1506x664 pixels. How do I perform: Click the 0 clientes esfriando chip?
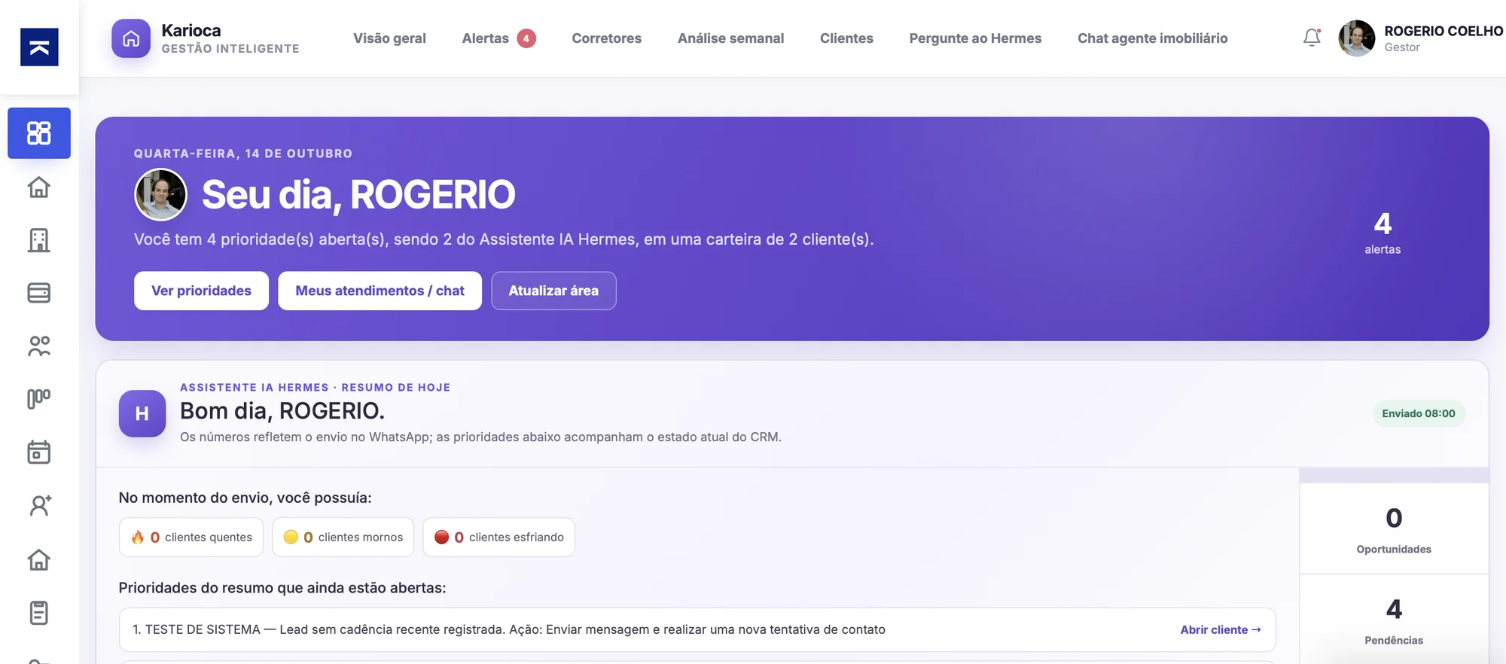click(498, 537)
